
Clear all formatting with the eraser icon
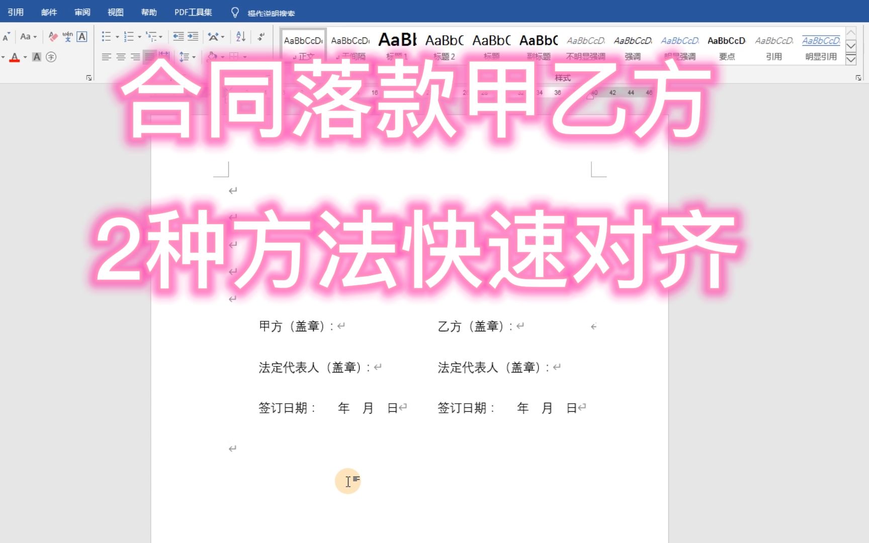click(x=53, y=37)
